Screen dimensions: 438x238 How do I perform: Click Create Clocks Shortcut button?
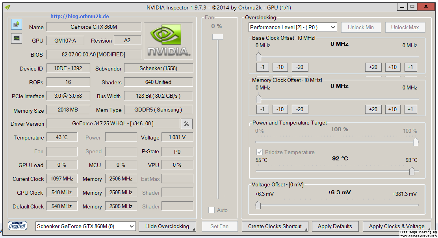(x=275, y=226)
